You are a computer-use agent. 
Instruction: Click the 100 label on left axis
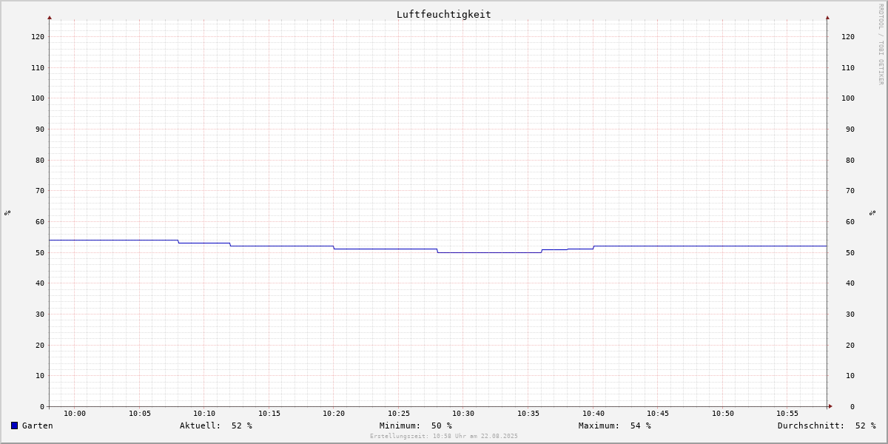(38, 98)
